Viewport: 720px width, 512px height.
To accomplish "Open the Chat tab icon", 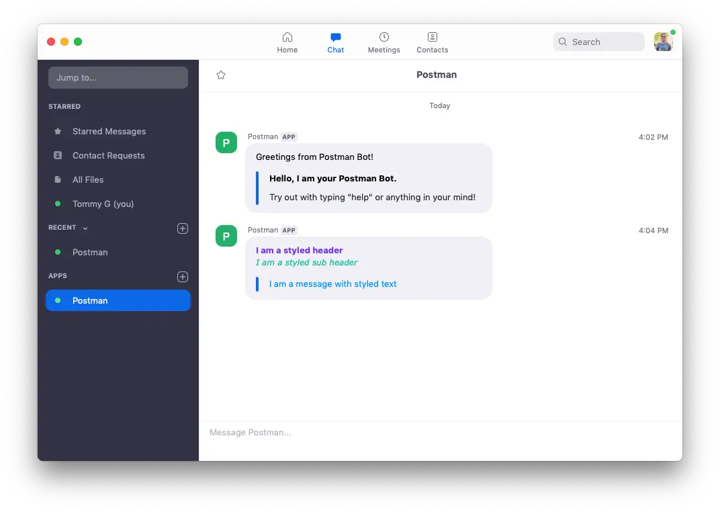I will 335,37.
